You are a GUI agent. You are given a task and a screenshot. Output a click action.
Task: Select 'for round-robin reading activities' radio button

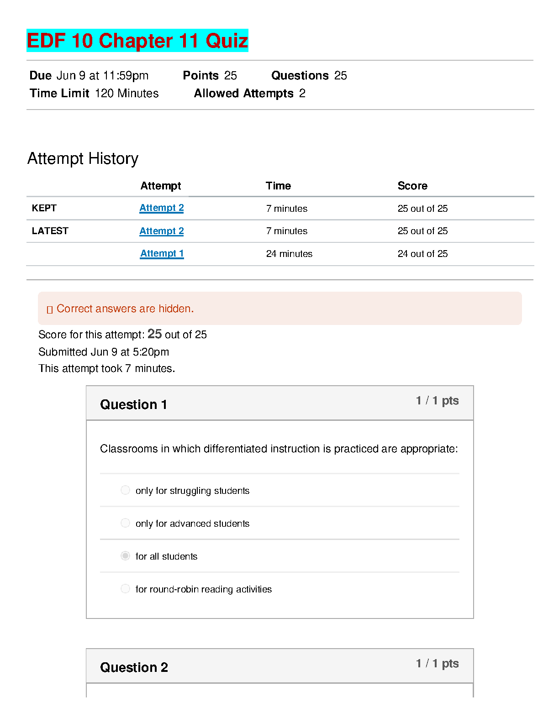point(125,589)
